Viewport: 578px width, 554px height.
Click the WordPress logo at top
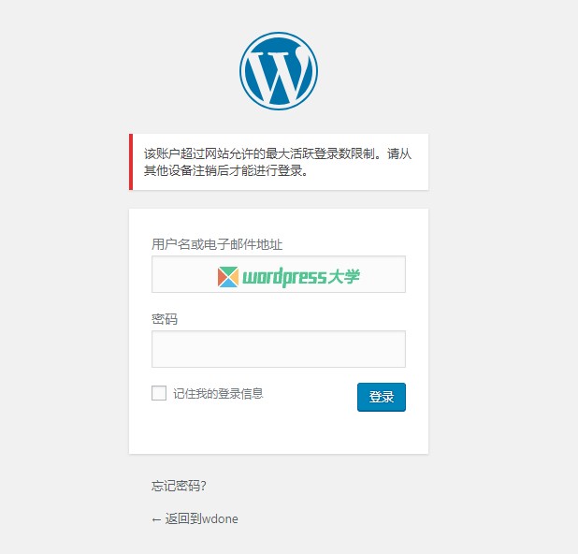pos(279,71)
